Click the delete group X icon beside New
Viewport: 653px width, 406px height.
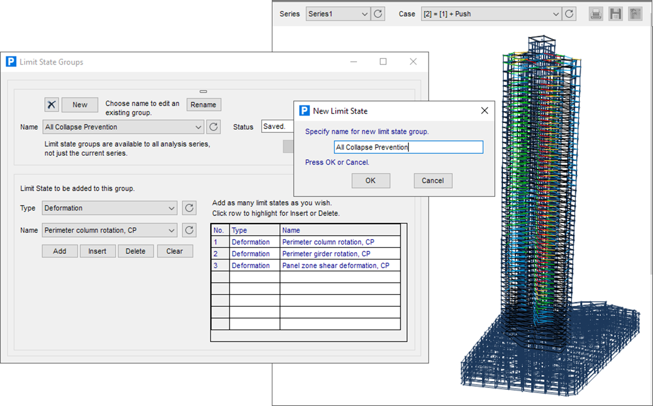pos(52,105)
